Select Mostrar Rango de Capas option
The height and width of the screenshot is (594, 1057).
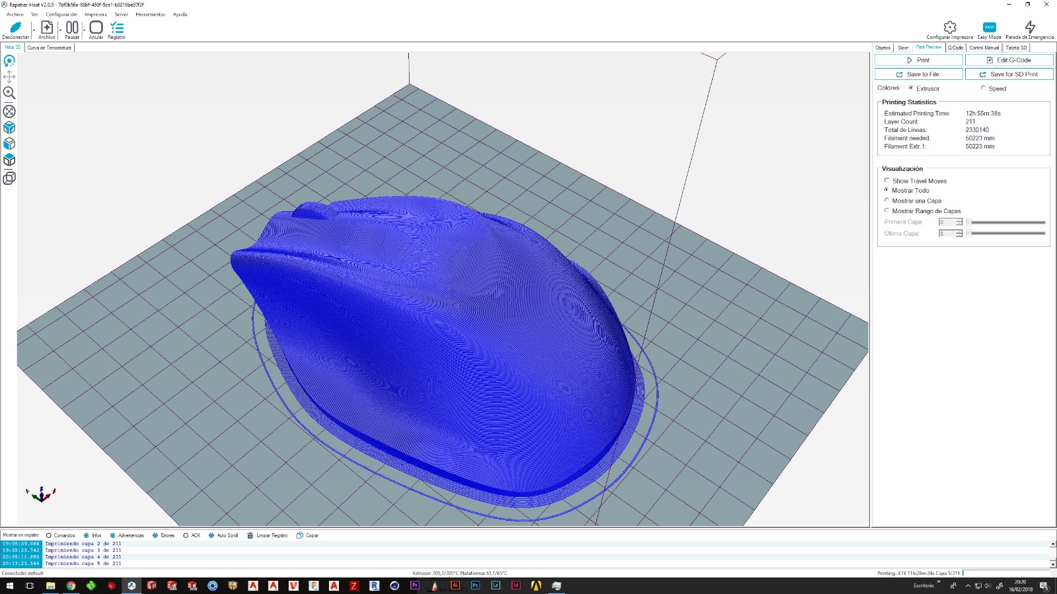click(x=887, y=211)
